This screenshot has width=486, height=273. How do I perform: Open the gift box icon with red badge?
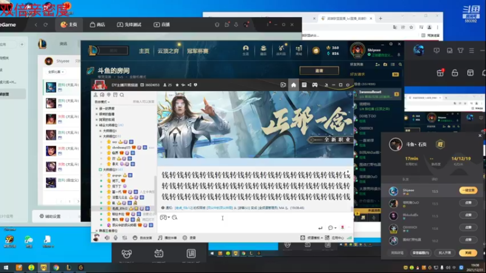point(440,73)
